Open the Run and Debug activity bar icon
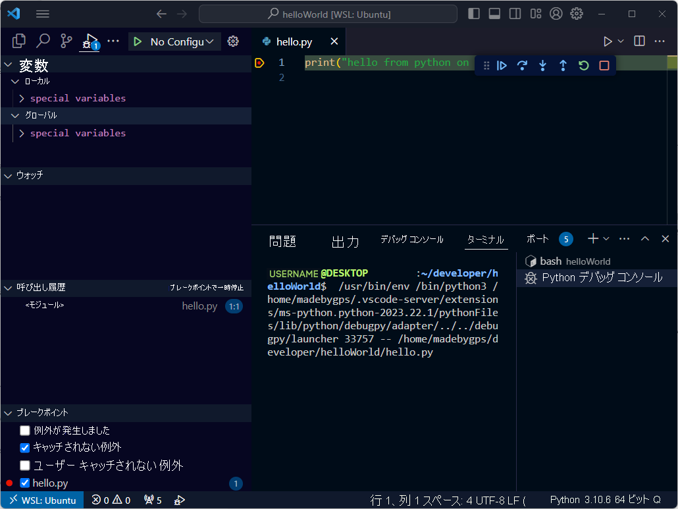 tap(90, 40)
